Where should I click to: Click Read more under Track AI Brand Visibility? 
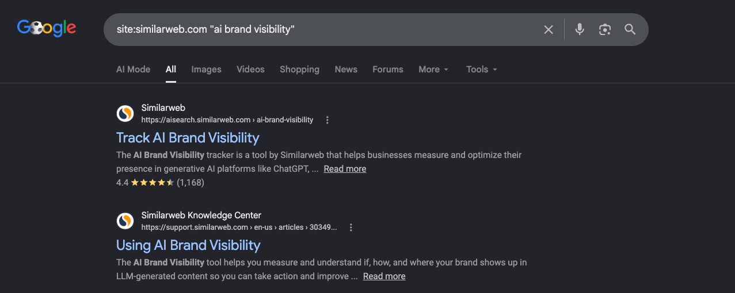(345, 169)
